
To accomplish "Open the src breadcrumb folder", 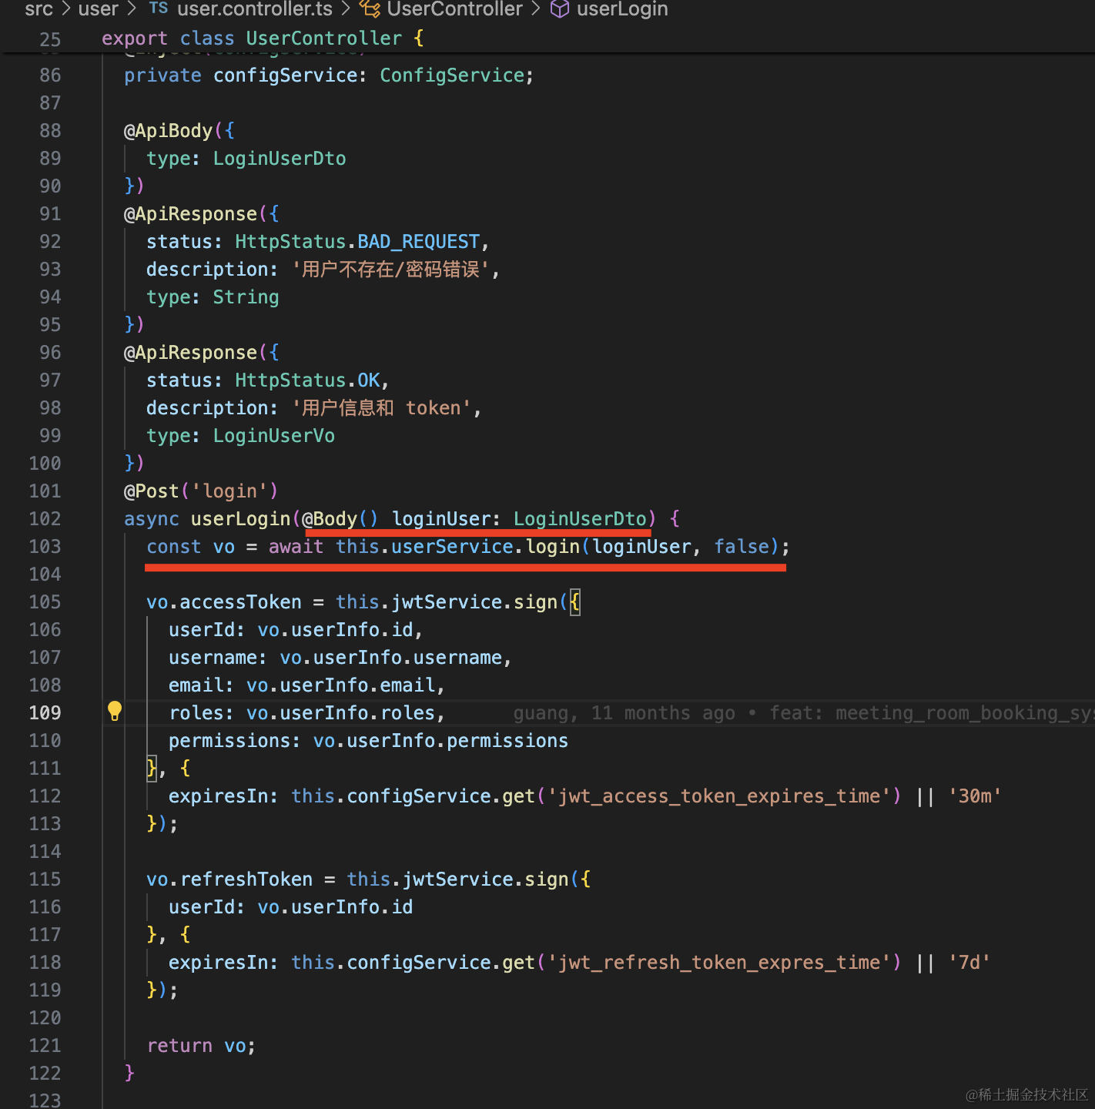I will (x=39, y=9).
